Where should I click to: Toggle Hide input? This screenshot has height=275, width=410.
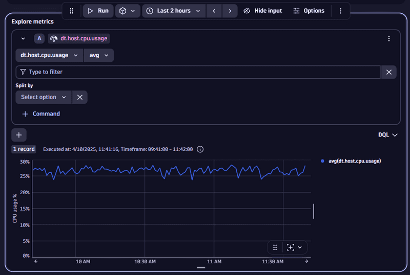coord(263,11)
